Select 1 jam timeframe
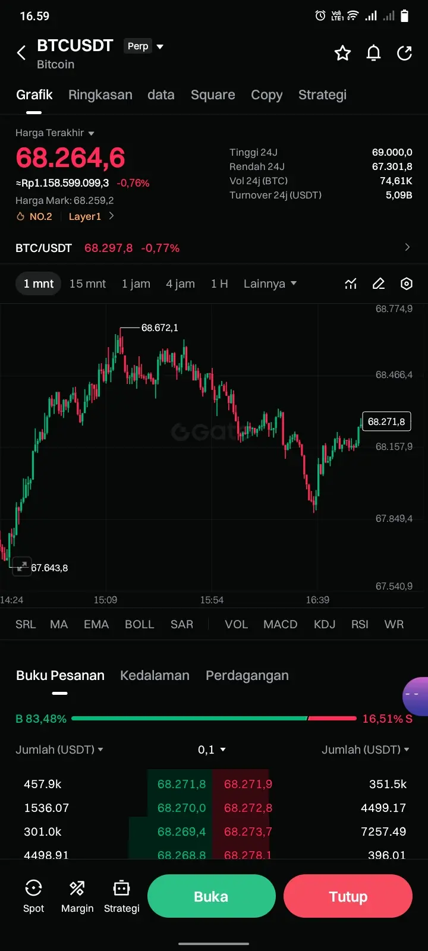The width and height of the screenshot is (428, 951). click(x=136, y=284)
